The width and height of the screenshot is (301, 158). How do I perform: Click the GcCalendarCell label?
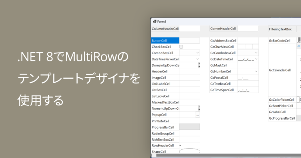click(280, 70)
